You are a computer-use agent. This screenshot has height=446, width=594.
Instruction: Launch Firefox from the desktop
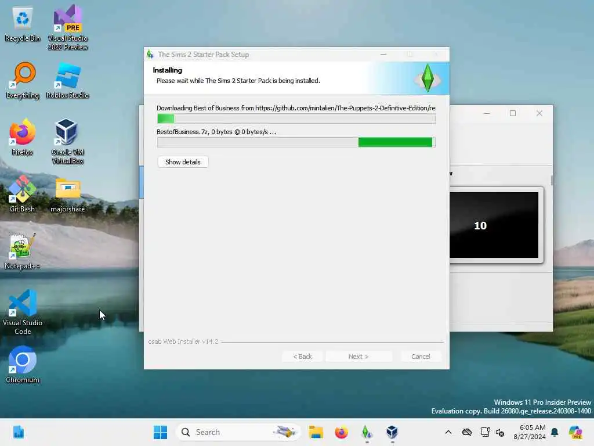23,138
